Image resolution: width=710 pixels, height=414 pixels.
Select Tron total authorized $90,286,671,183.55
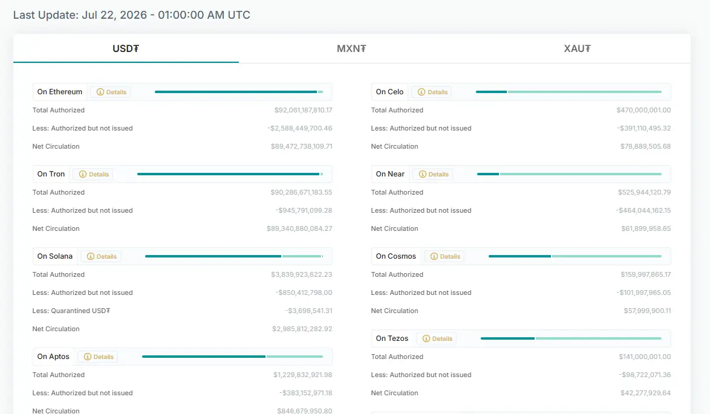point(301,192)
